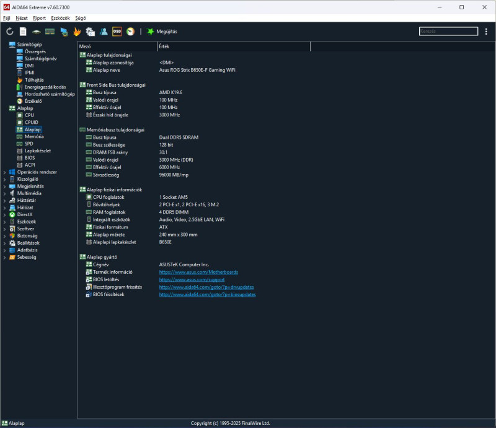The image size is (496, 428).
Task: Click the Érték column header
Action: [234, 46]
